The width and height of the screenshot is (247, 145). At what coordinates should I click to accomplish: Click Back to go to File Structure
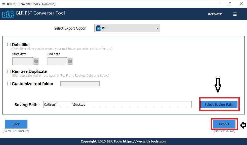tap(16, 124)
